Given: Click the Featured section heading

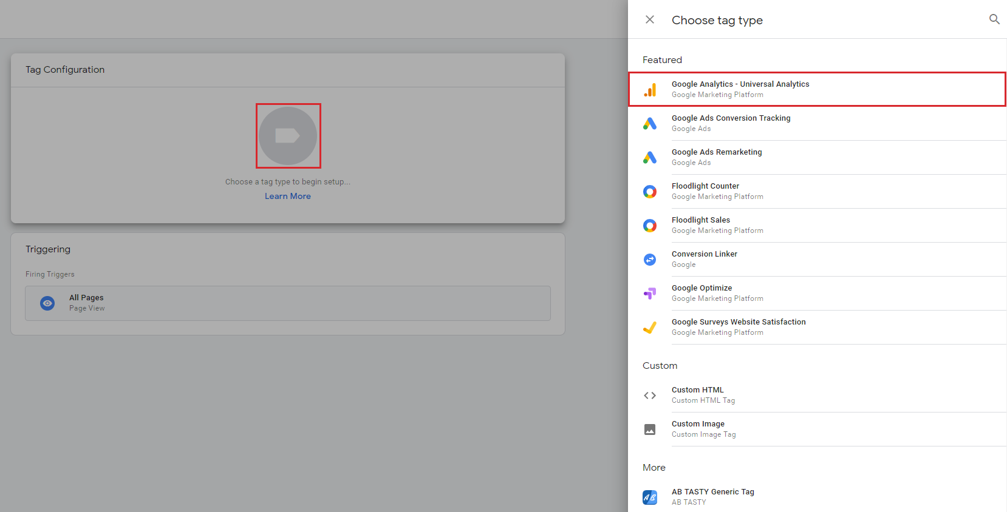Looking at the screenshot, I should tap(662, 60).
